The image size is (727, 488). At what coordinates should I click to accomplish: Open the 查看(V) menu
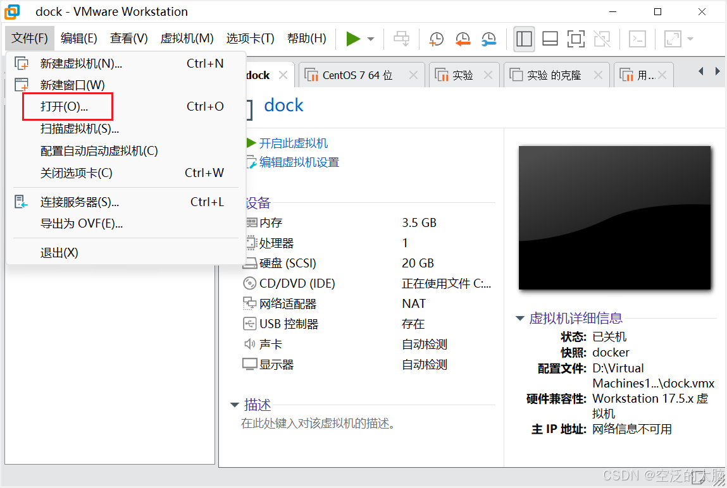129,38
